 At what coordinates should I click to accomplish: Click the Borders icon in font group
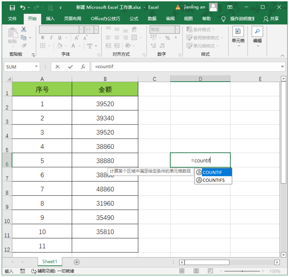click(43, 46)
